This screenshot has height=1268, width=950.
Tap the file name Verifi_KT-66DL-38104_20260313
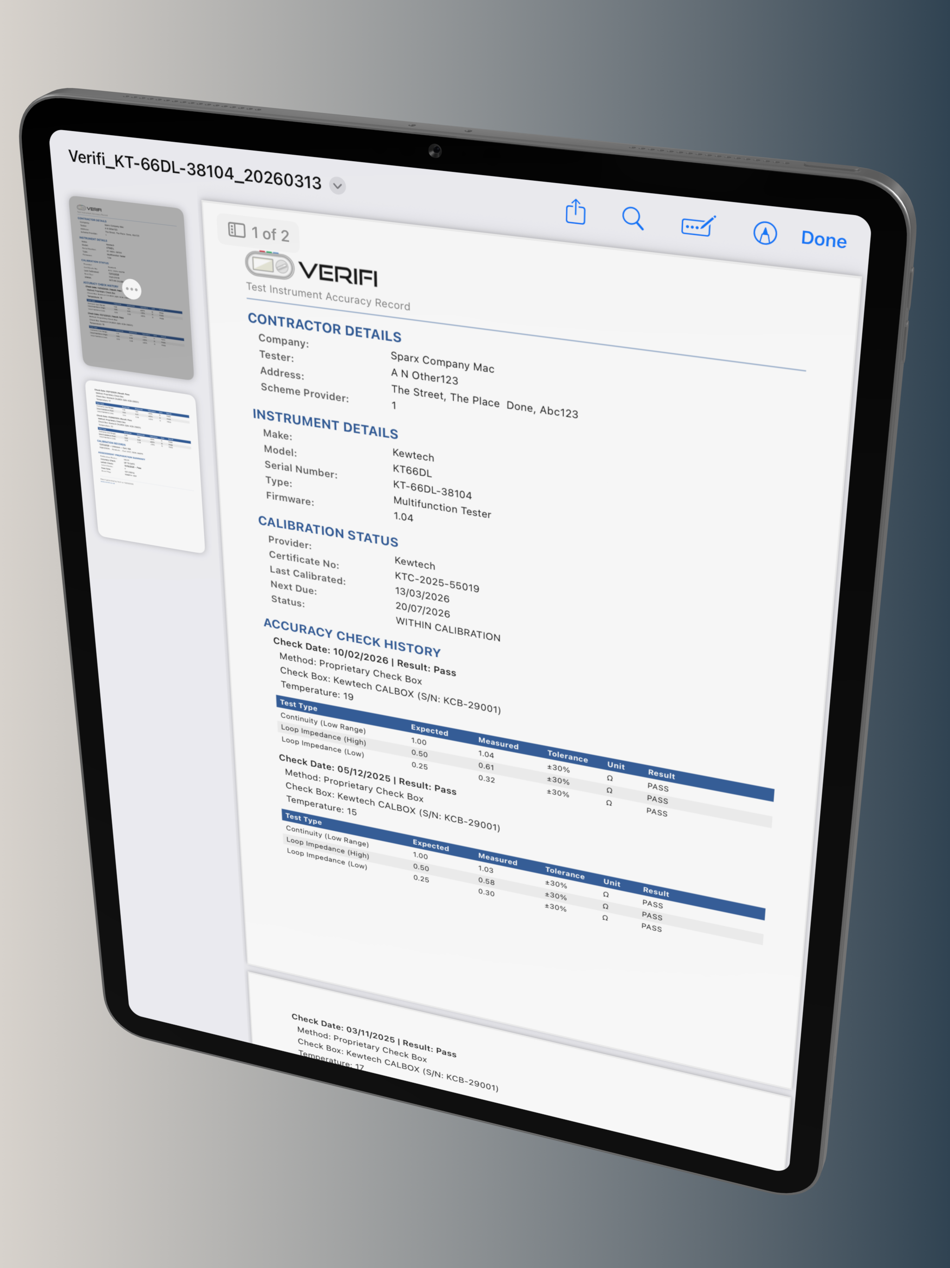(x=195, y=170)
